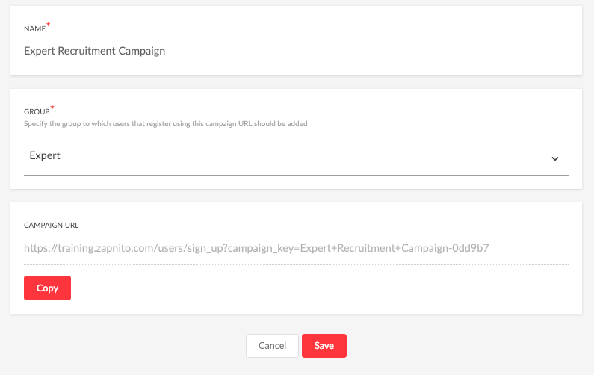Expand the Group dropdown chevron arrow

pos(554,158)
